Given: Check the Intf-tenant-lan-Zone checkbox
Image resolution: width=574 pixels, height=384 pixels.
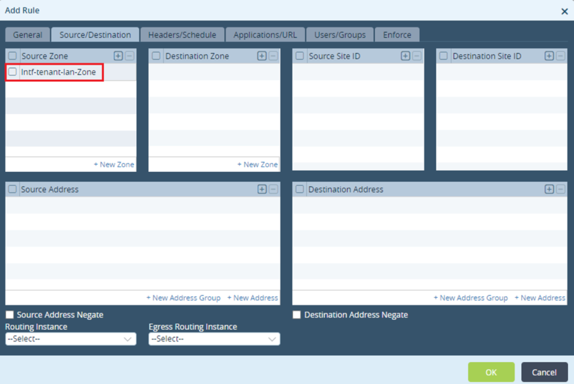Looking at the screenshot, I should pos(11,72).
